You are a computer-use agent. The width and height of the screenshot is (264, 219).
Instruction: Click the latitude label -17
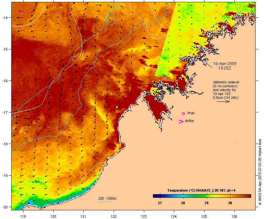tap(5, 112)
